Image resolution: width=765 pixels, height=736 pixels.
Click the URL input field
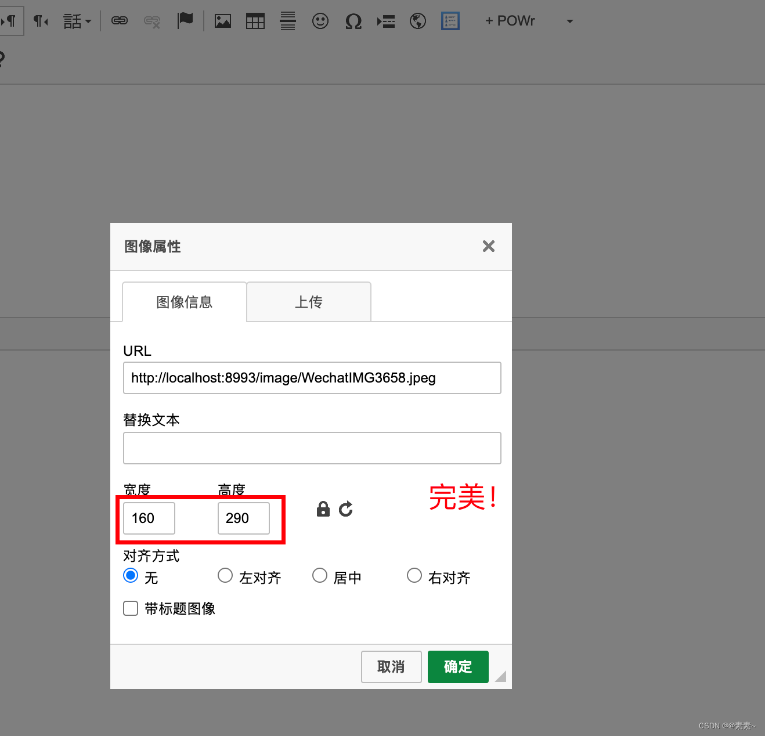(x=312, y=378)
